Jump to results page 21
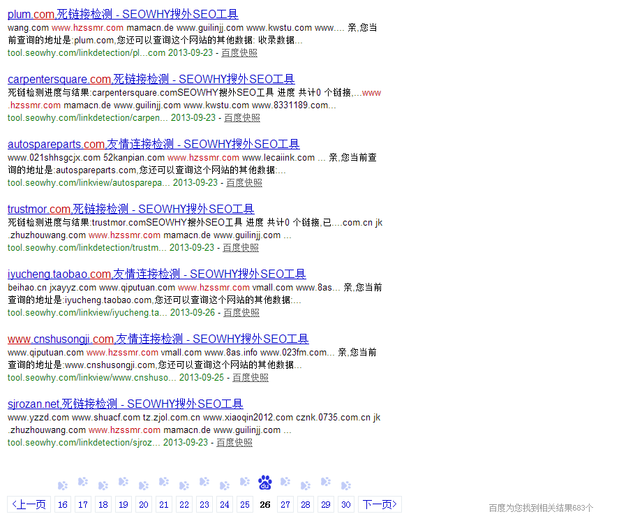Viewport: 642px width, 528px height. click(164, 504)
